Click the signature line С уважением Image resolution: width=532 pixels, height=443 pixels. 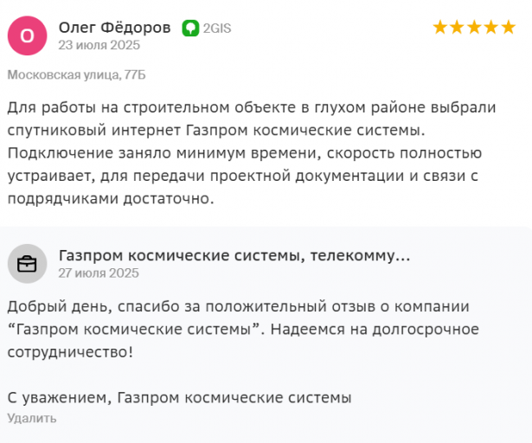coord(179,398)
